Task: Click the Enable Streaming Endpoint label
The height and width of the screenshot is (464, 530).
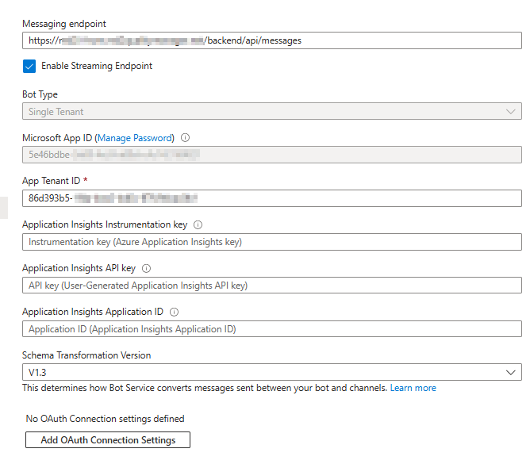Action: point(97,67)
